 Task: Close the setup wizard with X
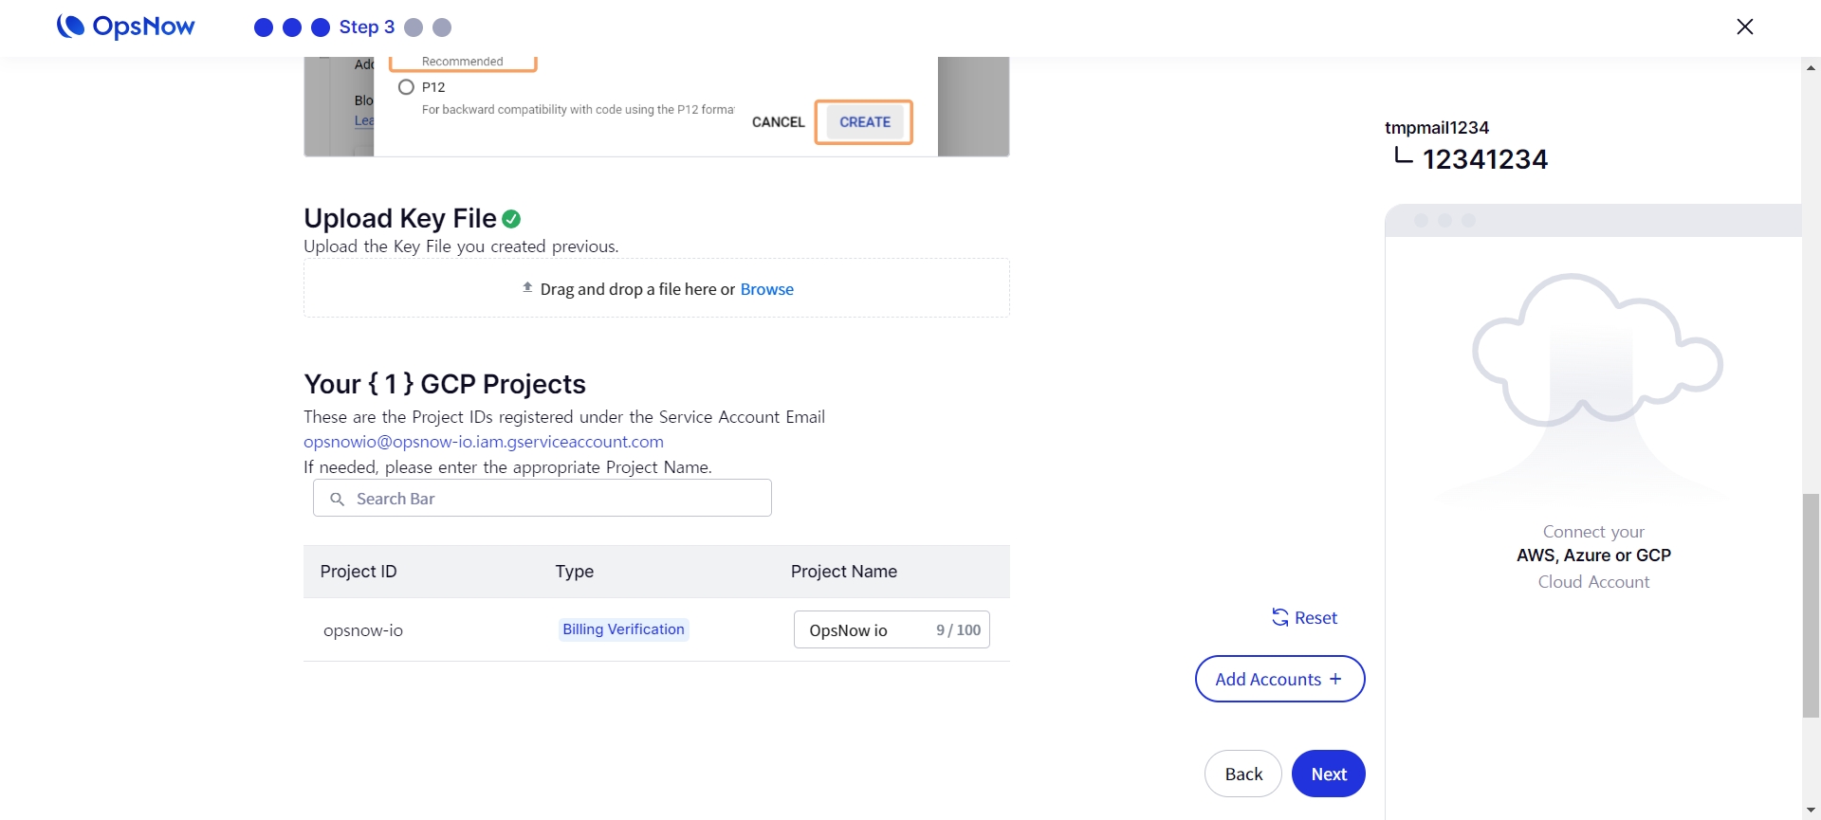tap(1744, 27)
